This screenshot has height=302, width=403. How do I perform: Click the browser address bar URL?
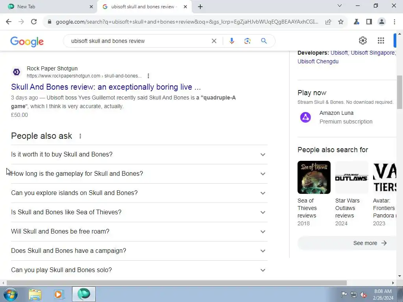[187, 22]
